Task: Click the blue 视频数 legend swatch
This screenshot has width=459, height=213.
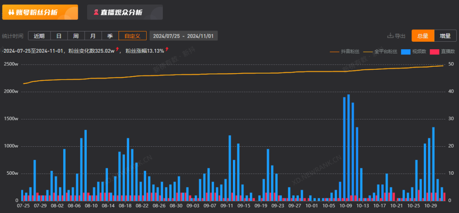Action: (407, 51)
